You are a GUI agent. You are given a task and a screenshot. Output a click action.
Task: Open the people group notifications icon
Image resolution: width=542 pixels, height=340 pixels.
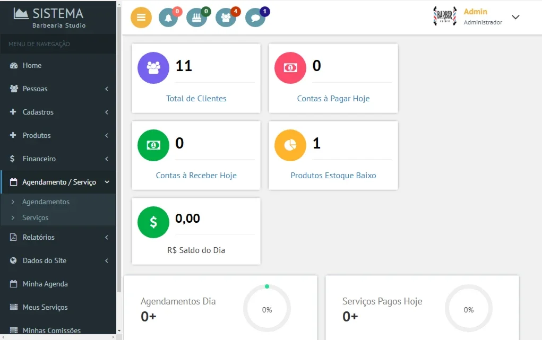226,18
